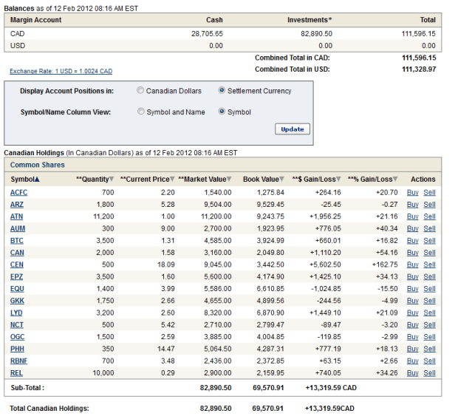Select Canadian Dollars display option
This screenshot has width=458, height=416.
[x=140, y=91]
